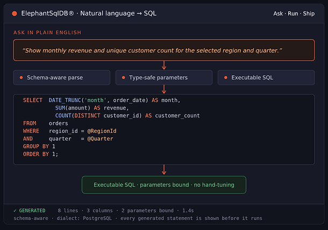Screen dimensions: 328x230
Task: Click the Ask · Run · Ship tagline
Action: point(294,13)
